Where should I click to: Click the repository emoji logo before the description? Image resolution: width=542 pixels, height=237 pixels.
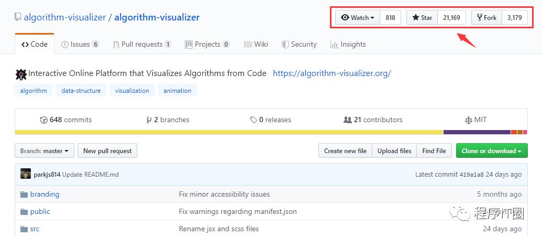pyautogui.click(x=21, y=74)
